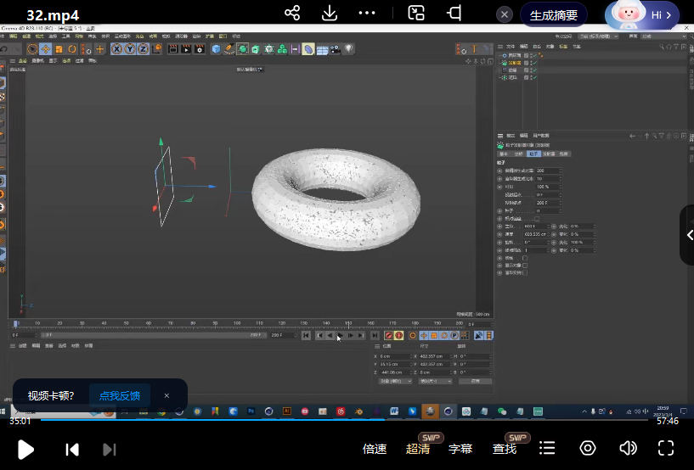Screen dimensions: 694x470
Task: Dismiss the 视频卡顿 feedback popup
Action: click(x=166, y=395)
